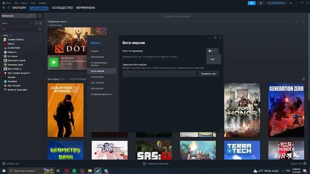Screen dimensions: 310x174
Task: Open advanced filter options icon
Action: click(40, 29)
